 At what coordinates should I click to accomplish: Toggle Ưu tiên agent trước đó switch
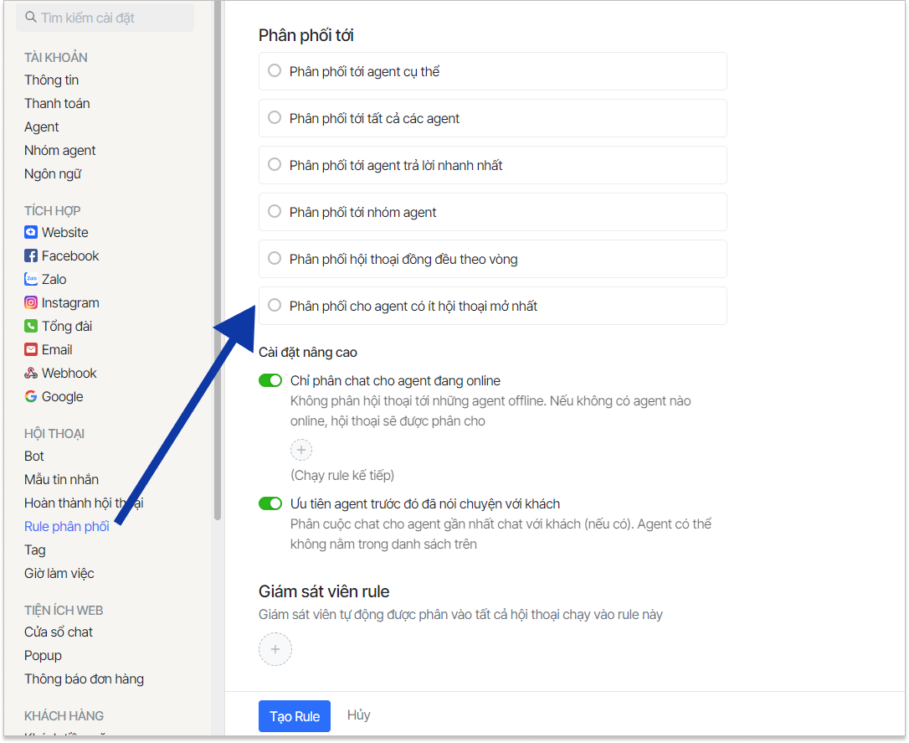coord(270,504)
